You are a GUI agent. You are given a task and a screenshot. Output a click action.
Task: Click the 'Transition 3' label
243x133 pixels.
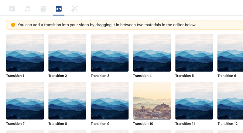click(x=100, y=76)
